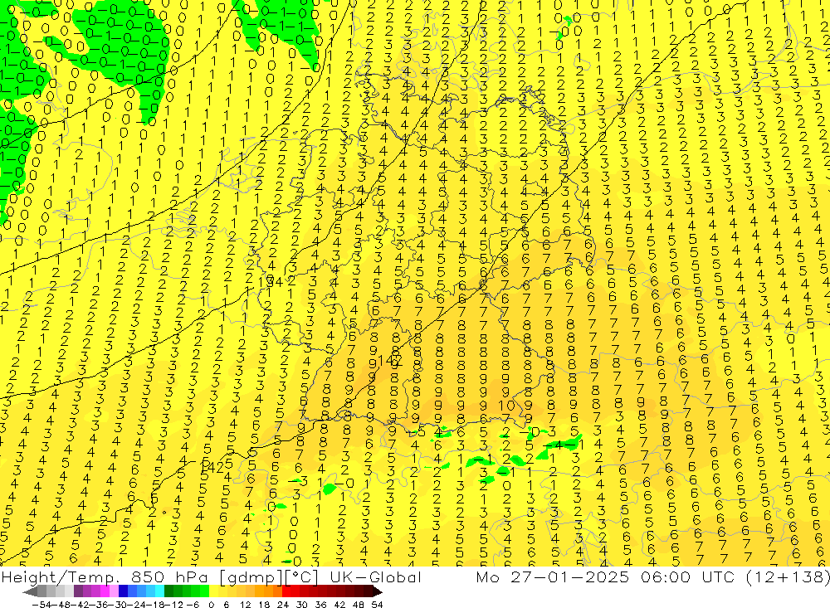Select the bright red 24 legend swatch
Image resolution: width=830 pixels, height=608 pixels.
[286, 591]
